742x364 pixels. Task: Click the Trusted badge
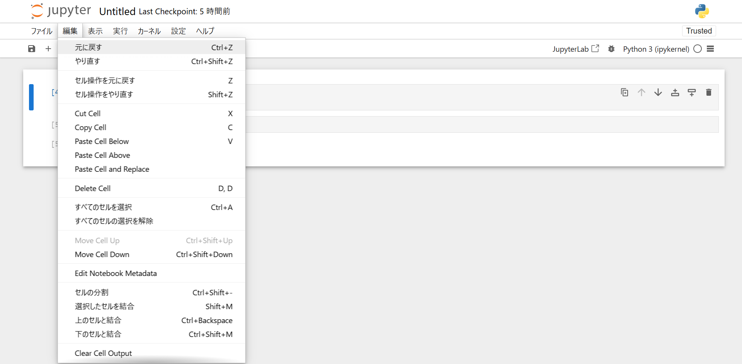699,31
